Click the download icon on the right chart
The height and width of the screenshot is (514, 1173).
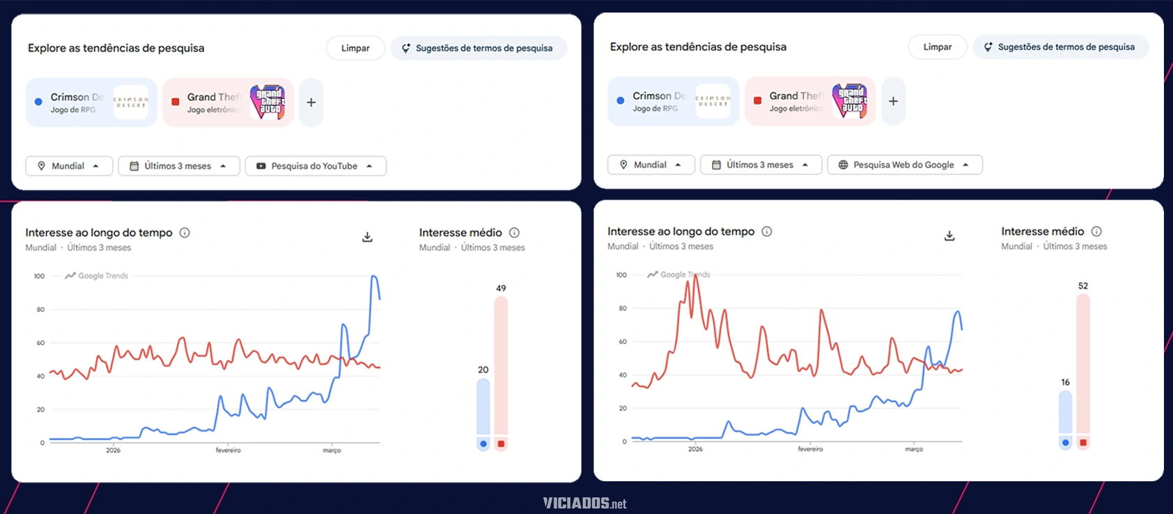tap(949, 236)
